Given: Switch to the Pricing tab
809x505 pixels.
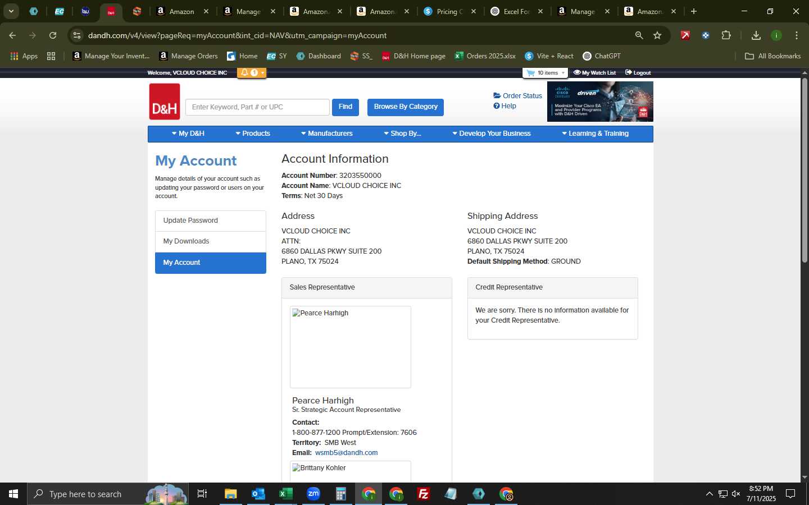Looking at the screenshot, I should [450, 11].
